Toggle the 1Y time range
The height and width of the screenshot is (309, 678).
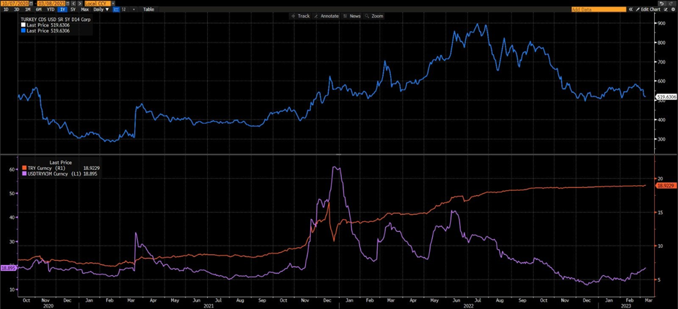point(62,9)
